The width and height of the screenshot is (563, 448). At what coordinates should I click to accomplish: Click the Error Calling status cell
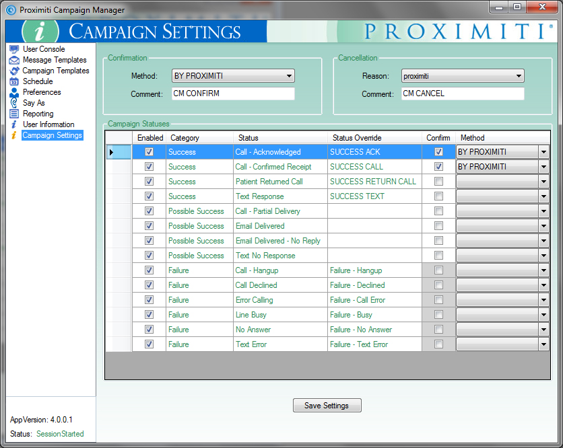[280, 300]
